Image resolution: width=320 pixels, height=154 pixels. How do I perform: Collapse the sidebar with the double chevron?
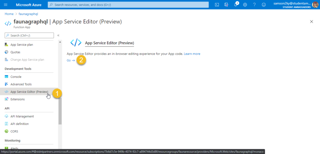pos(58,35)
